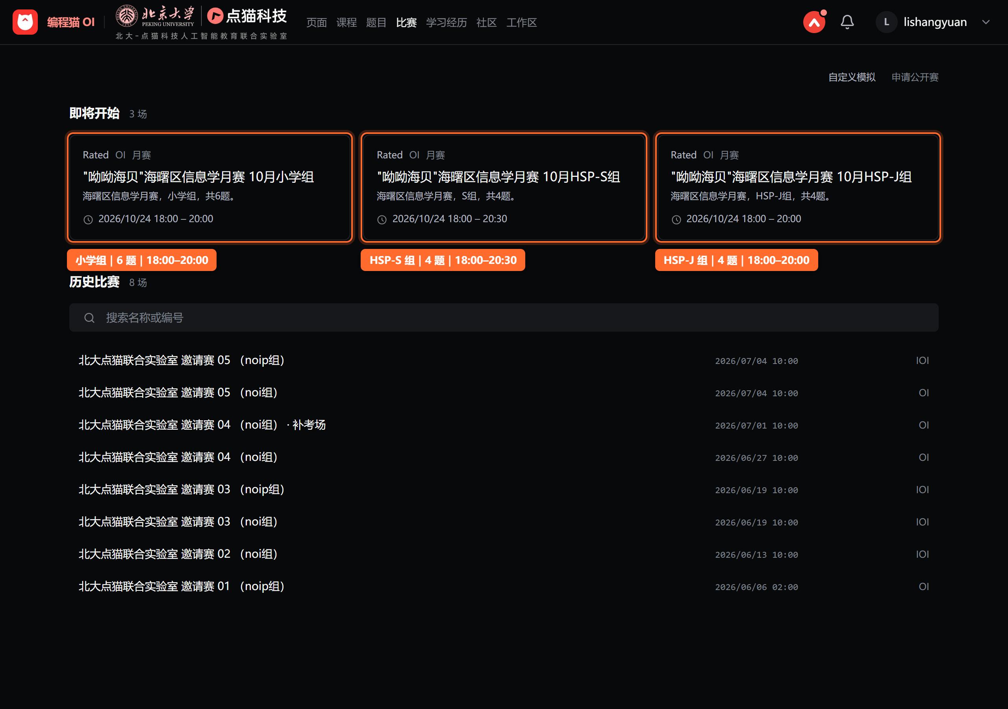Open the 10月小学组 contest card
1008x709 pixels.
[210, 187]
